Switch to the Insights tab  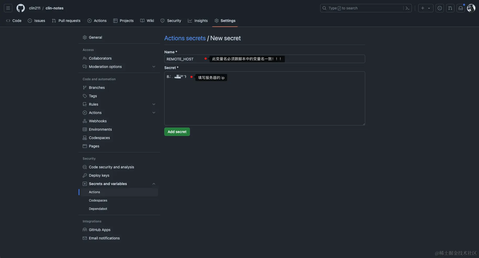[x=198, y=21]
